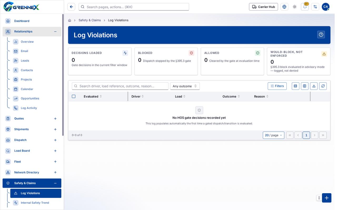337x210 pixels.
Task: Tick the select-all rows checkbox
Action: 74,96
